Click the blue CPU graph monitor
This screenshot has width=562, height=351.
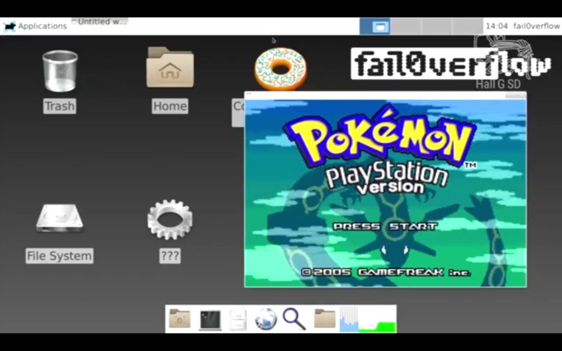349,319
